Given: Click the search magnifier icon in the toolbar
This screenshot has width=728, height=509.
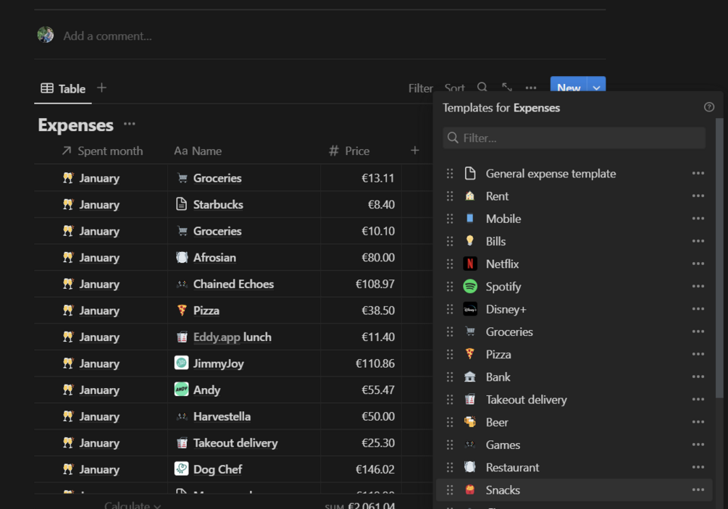Looking at the screenshot, I should click(x=482, y=87).
